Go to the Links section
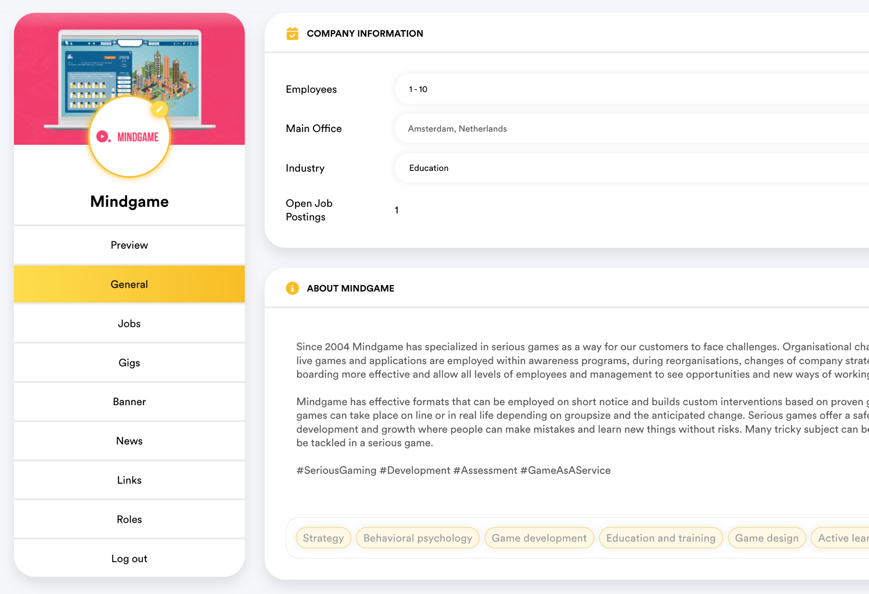Viewport: 869px width, 594px height. pos(129,480)
